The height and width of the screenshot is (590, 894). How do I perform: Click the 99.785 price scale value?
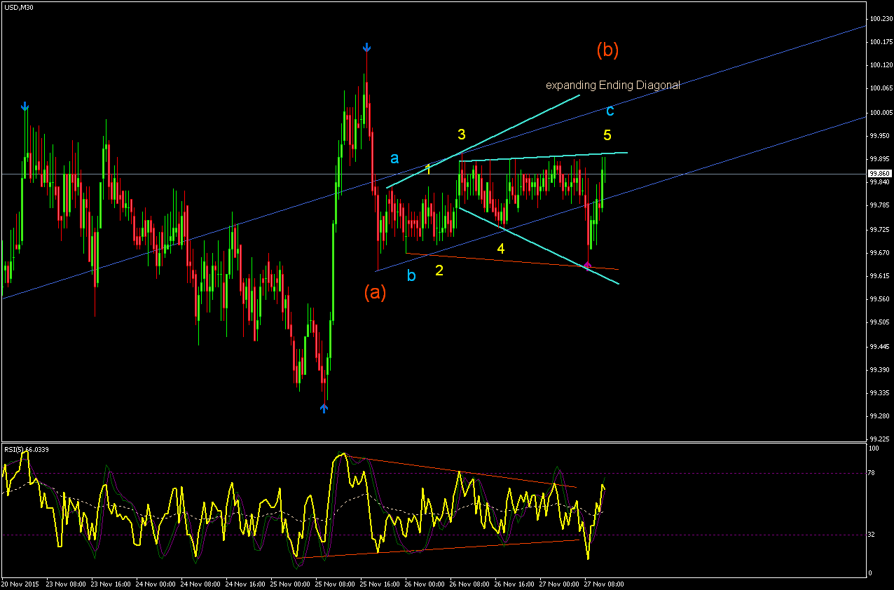click(880, 205)
